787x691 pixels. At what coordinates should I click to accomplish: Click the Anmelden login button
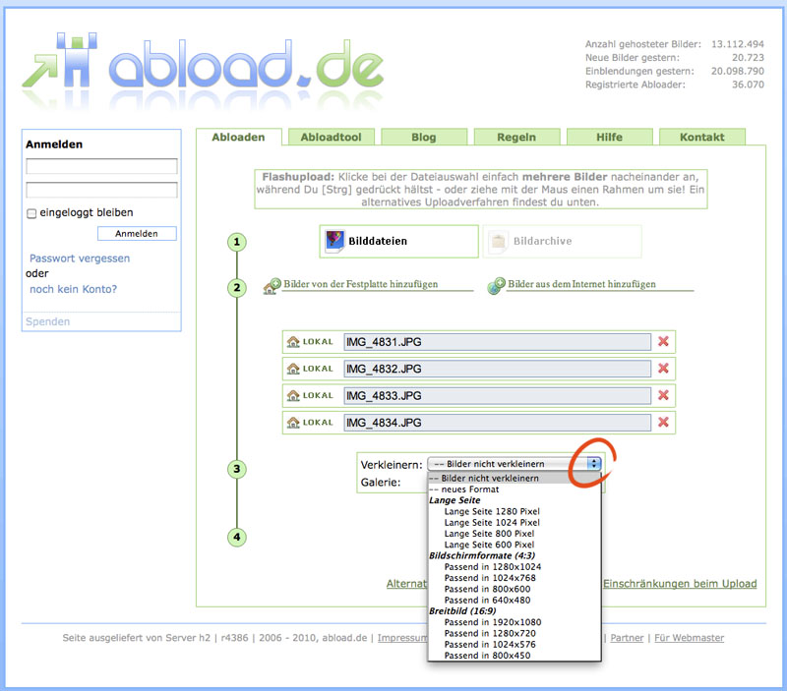(x=137, y=234)
